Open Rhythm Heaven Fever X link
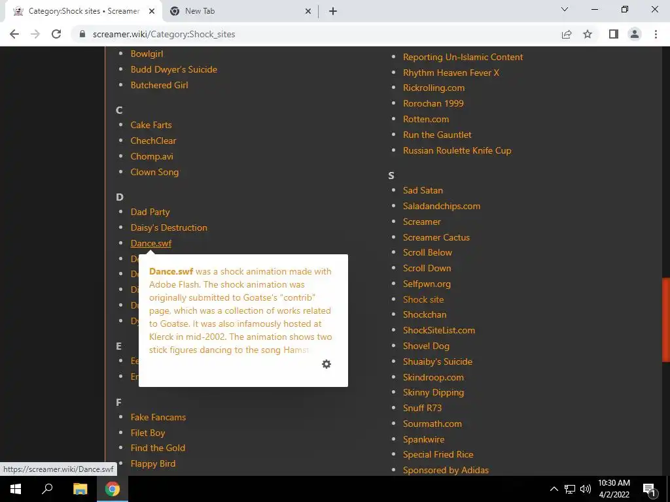The height and width of the screenshot is (502, 670). 451,73
